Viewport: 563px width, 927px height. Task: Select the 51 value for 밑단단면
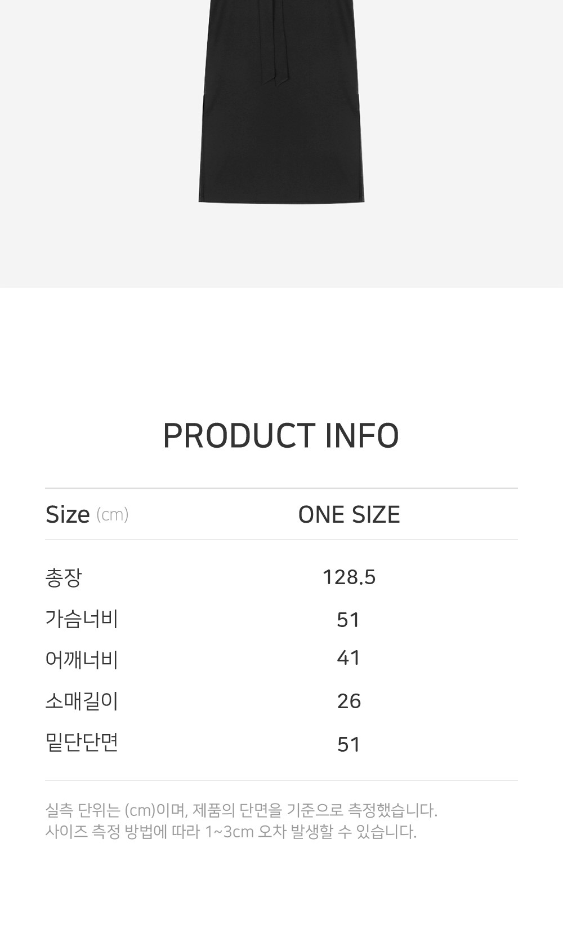pyautogui.click(x=348, y=744)
